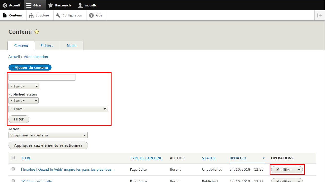Viewport: 325px width, 182px height.
Task: Open the moustic user account icon
Action: point(80,5)
